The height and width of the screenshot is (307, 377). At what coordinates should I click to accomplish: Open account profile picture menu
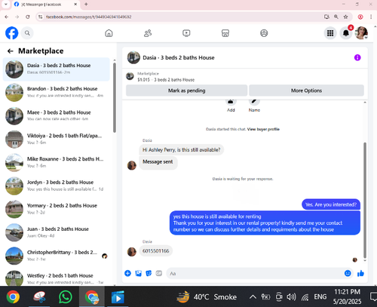(361, 33)
